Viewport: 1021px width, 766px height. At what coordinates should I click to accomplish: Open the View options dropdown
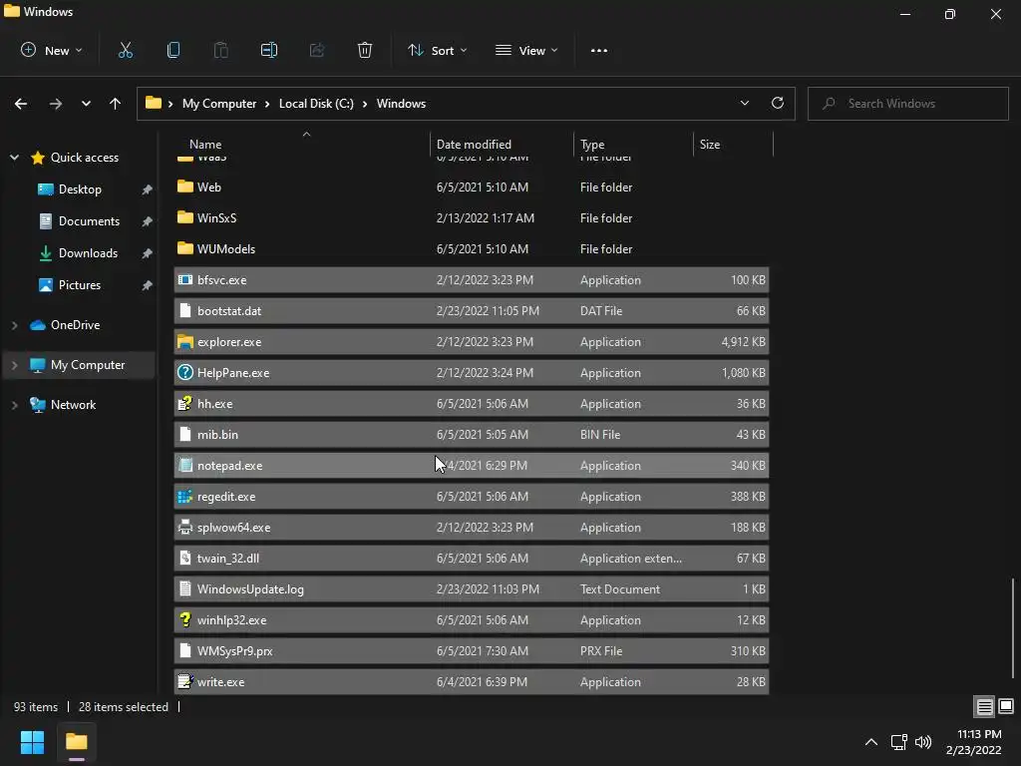point(526,50)
